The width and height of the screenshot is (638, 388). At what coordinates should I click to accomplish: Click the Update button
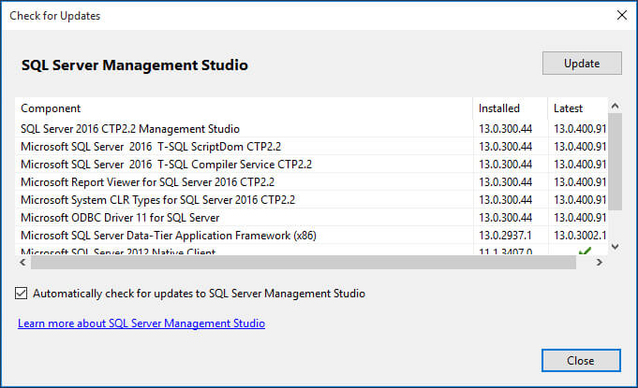(582, 64)
